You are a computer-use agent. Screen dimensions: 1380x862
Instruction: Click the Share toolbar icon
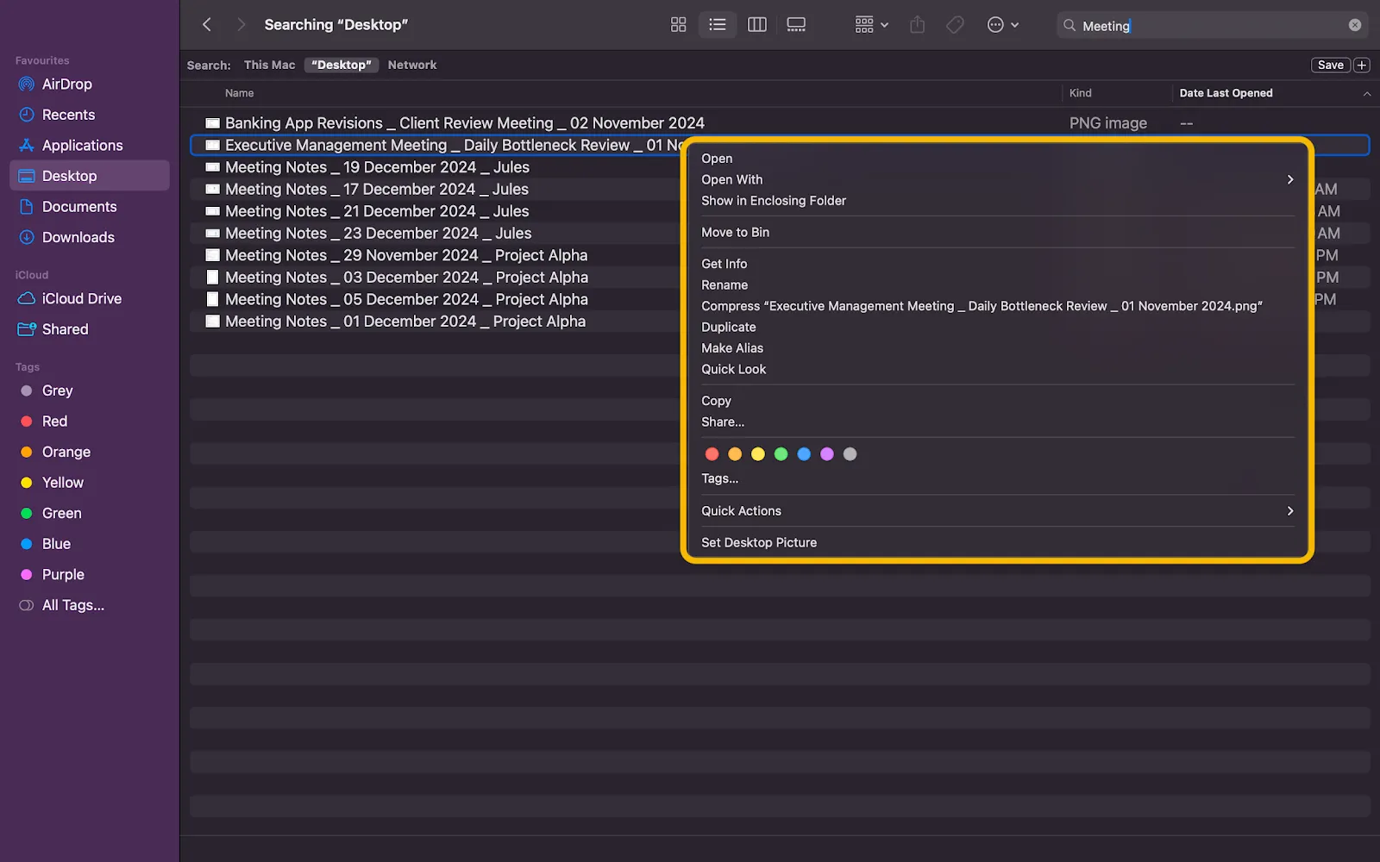917,25
